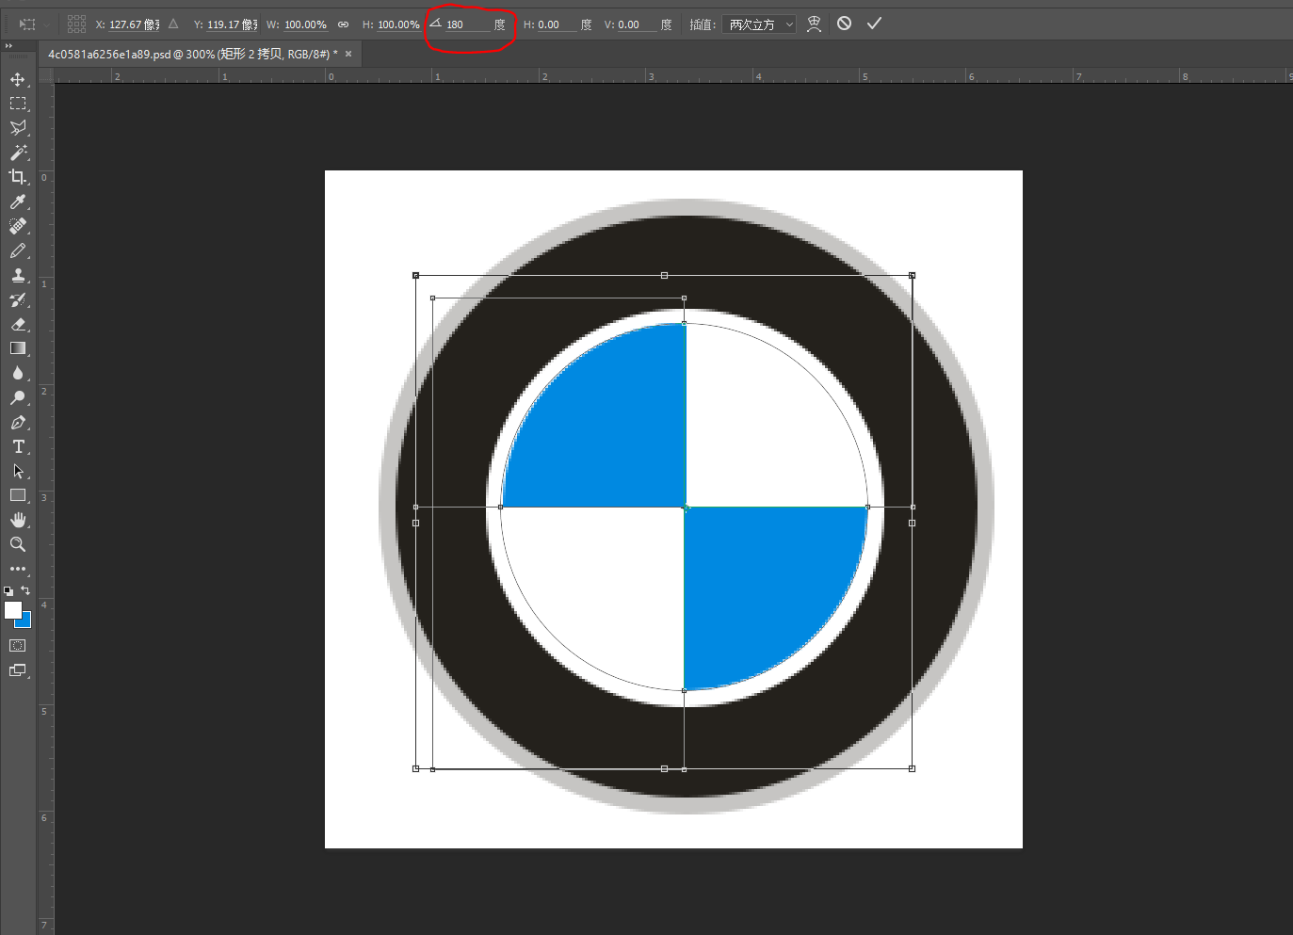
Task: Toggle the maintain aspect ratio link
Action: coord(343,24)
